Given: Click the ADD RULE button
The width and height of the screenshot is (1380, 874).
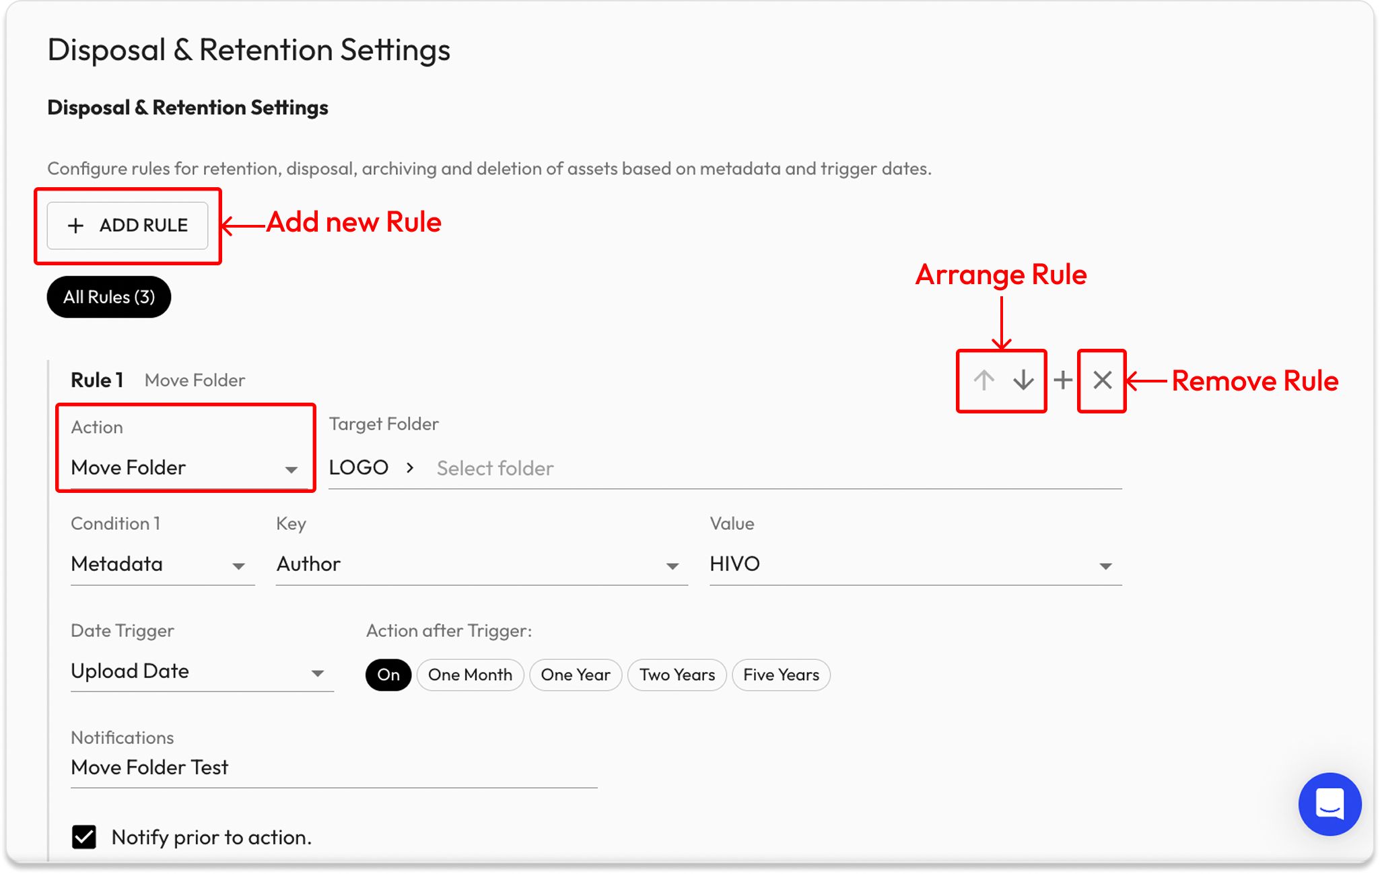Looking at the screenshot, I should [x=128, y=226].
